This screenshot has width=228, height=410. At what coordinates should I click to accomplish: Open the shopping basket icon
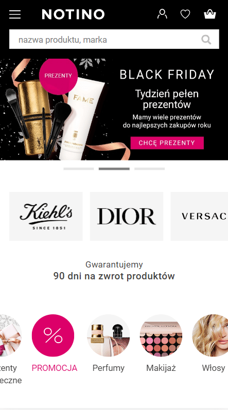click(210, 14)
